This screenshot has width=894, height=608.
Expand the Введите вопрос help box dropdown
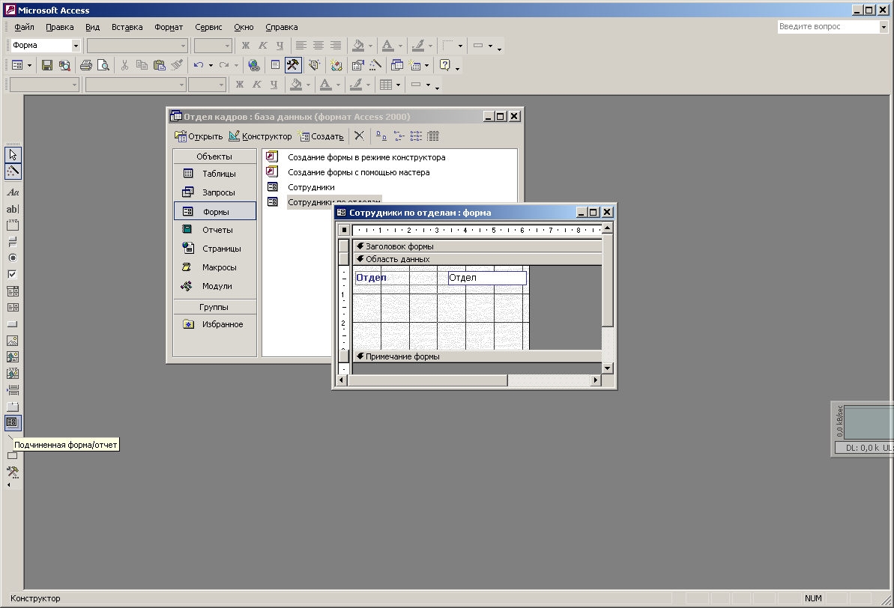pyautogui.click(x=884, y=27)
